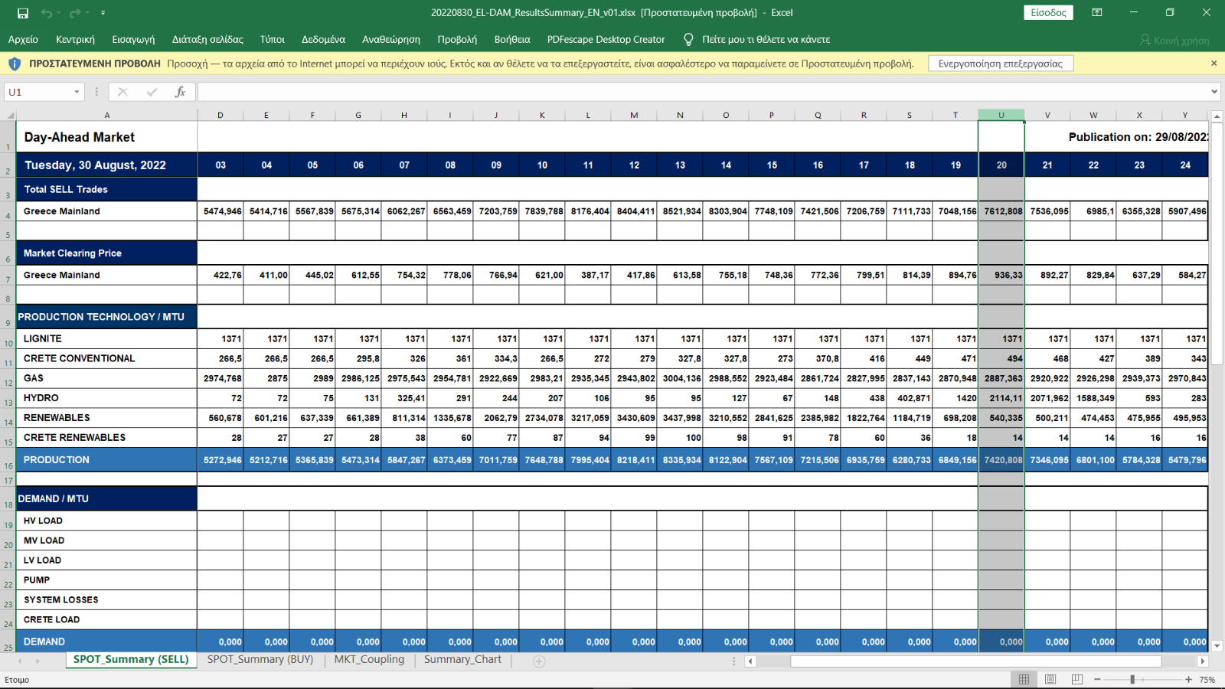
Task: Close the protected view message bar
Action: [x=1214, y=64]
